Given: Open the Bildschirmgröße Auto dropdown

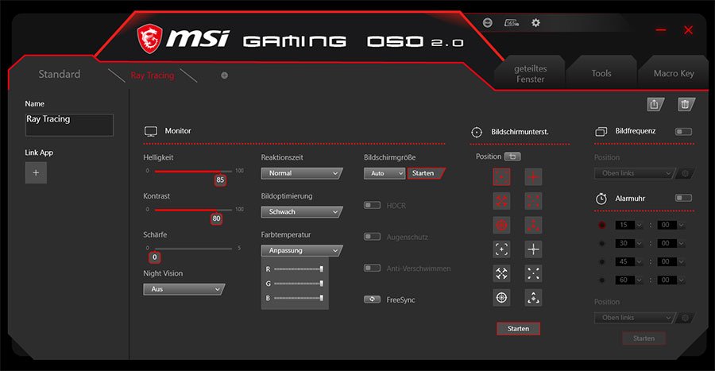Looking at the screenshot, I should (x=384, y=173).
